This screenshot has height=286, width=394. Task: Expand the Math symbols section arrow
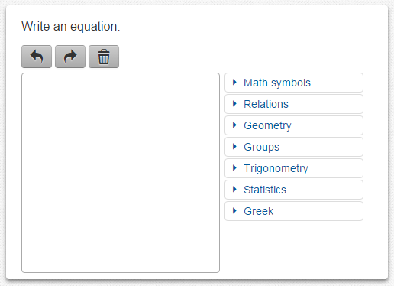pyautogui.click(x=234, y=83)
